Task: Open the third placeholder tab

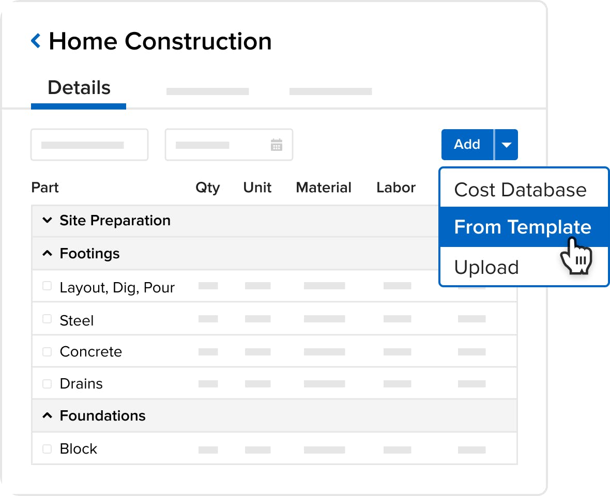Action: [x=331, y=91]
